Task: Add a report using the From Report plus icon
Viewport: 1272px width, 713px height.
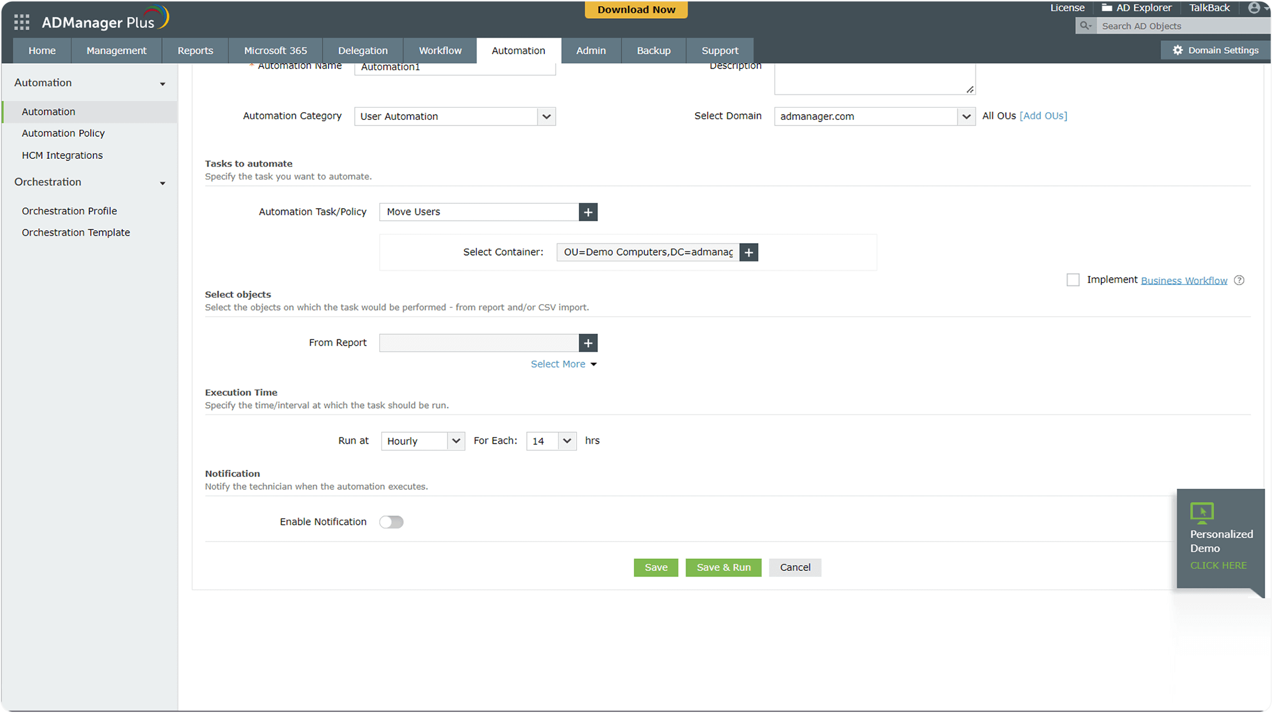Action: coord(588,343)
